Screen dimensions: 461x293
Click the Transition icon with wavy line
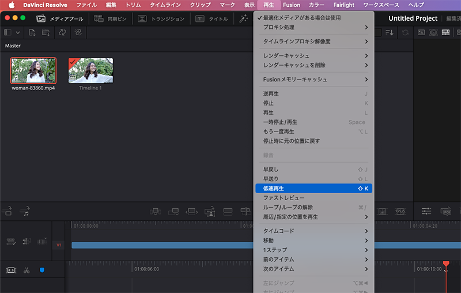(x=400, y=211)
